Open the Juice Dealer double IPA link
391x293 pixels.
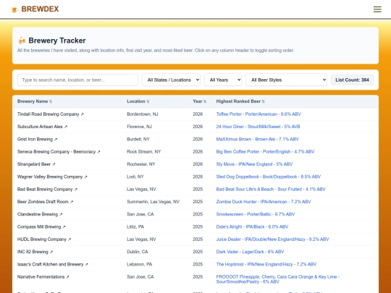(x=272, y=239)
